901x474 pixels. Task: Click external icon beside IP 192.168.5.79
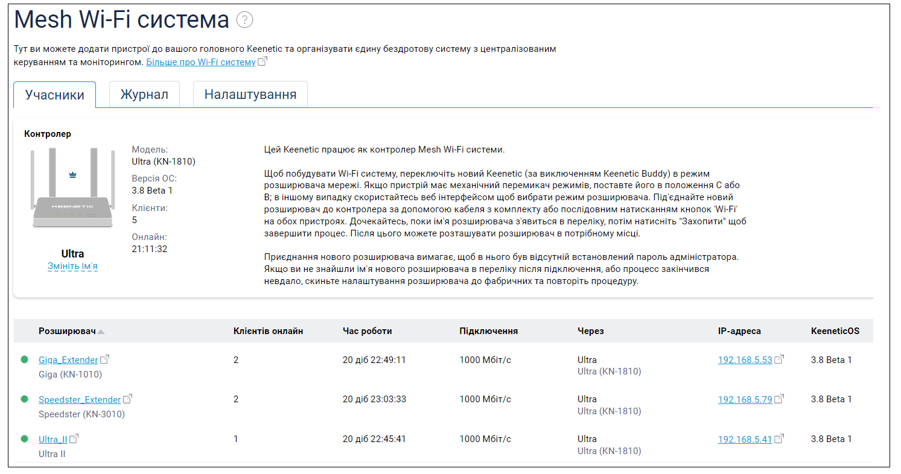779,399
